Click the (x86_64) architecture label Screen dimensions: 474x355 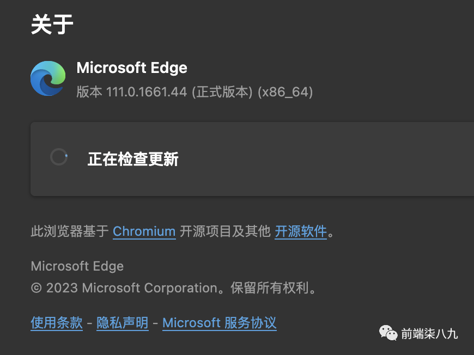point(285,92)
